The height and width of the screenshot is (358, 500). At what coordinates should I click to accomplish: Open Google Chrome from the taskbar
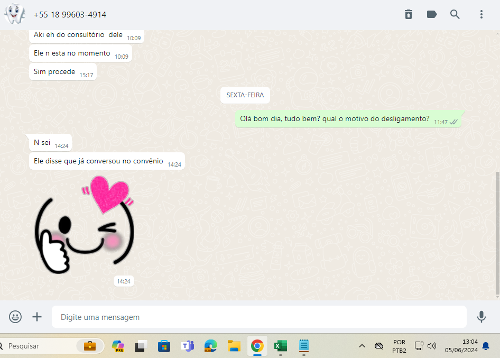(x=257, y=346)
